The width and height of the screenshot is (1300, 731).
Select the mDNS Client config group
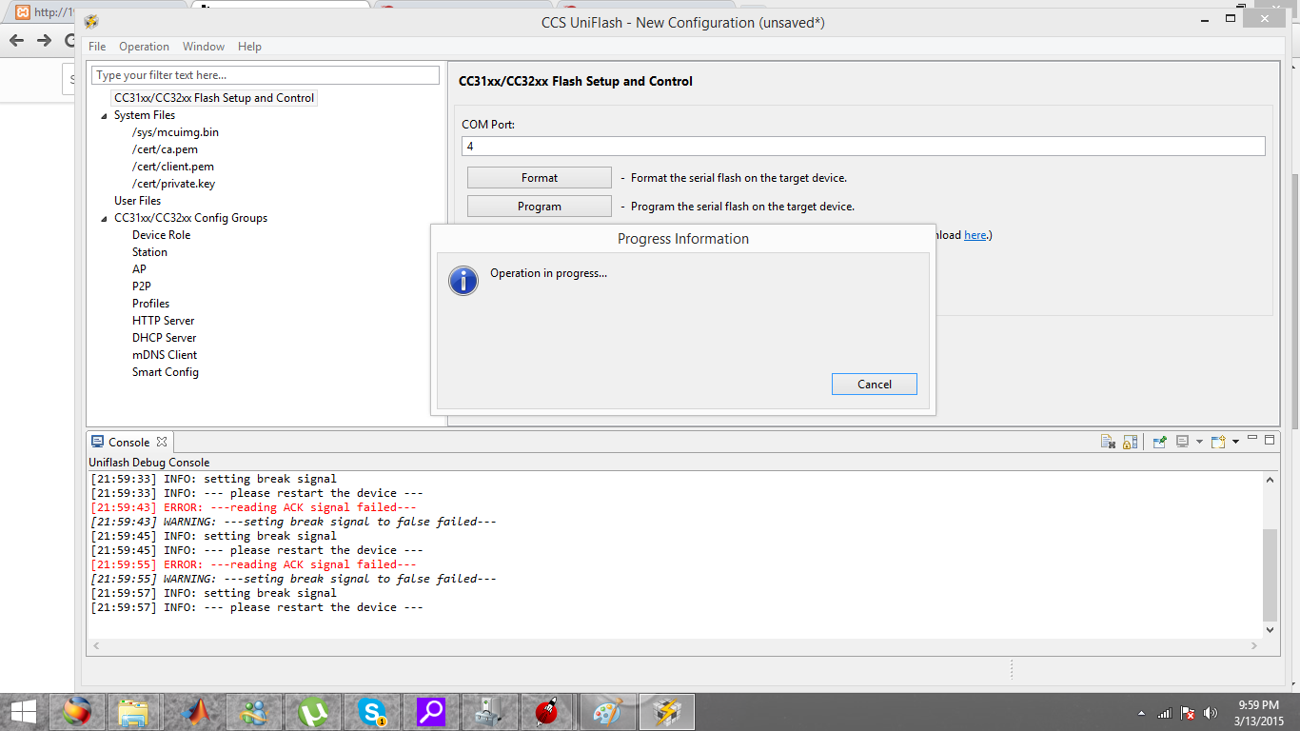[165, 355]
